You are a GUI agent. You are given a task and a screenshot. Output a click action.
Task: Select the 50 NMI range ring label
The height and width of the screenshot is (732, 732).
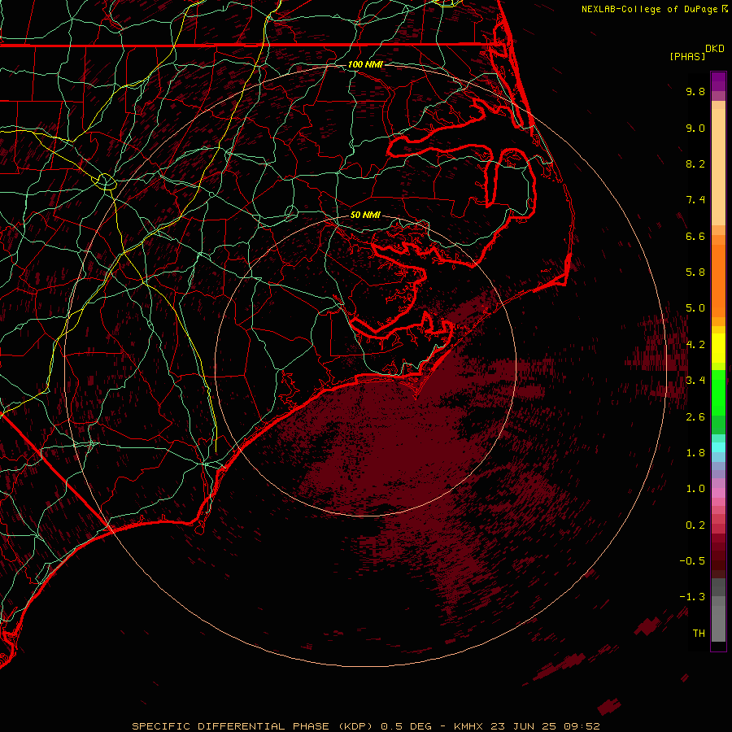tap(365, 215)
